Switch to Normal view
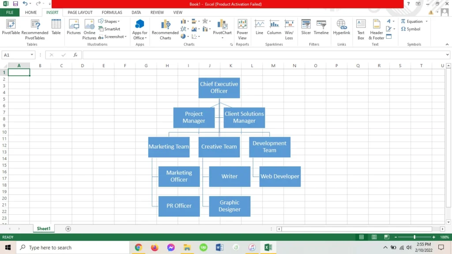Screen dimensions: 452x254 [x=362, y=237]
